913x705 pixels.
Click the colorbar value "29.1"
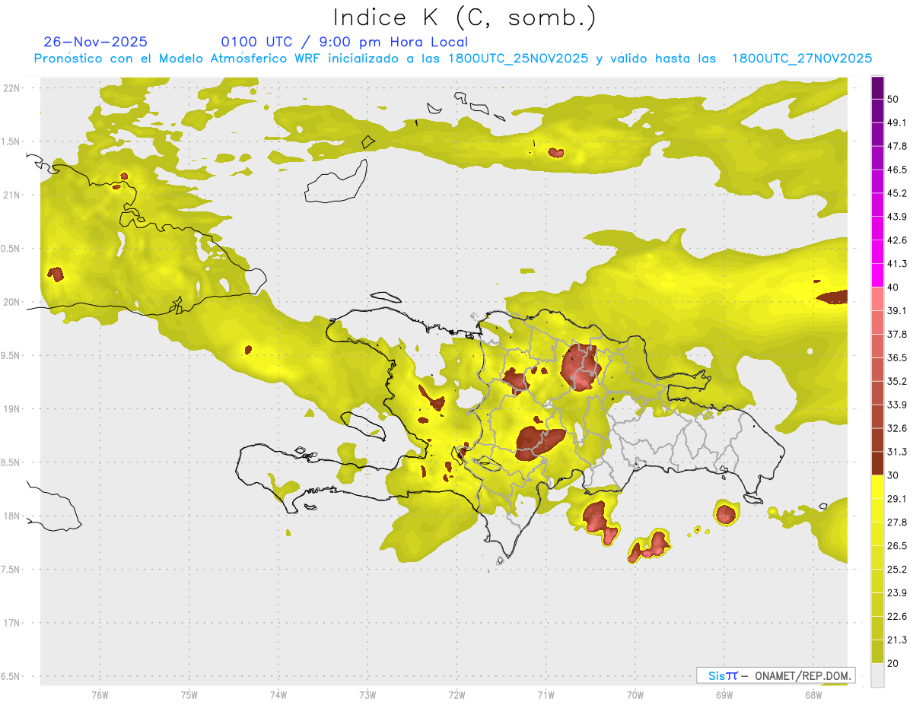pos(897,499)
